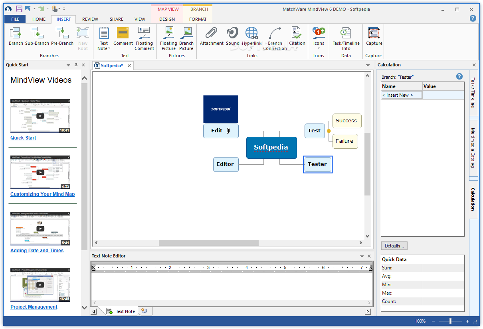The height and width of the screenshot is (329, 483).
Task: Play the Project Management video thumbnail
Action: (x=40, y=285)
